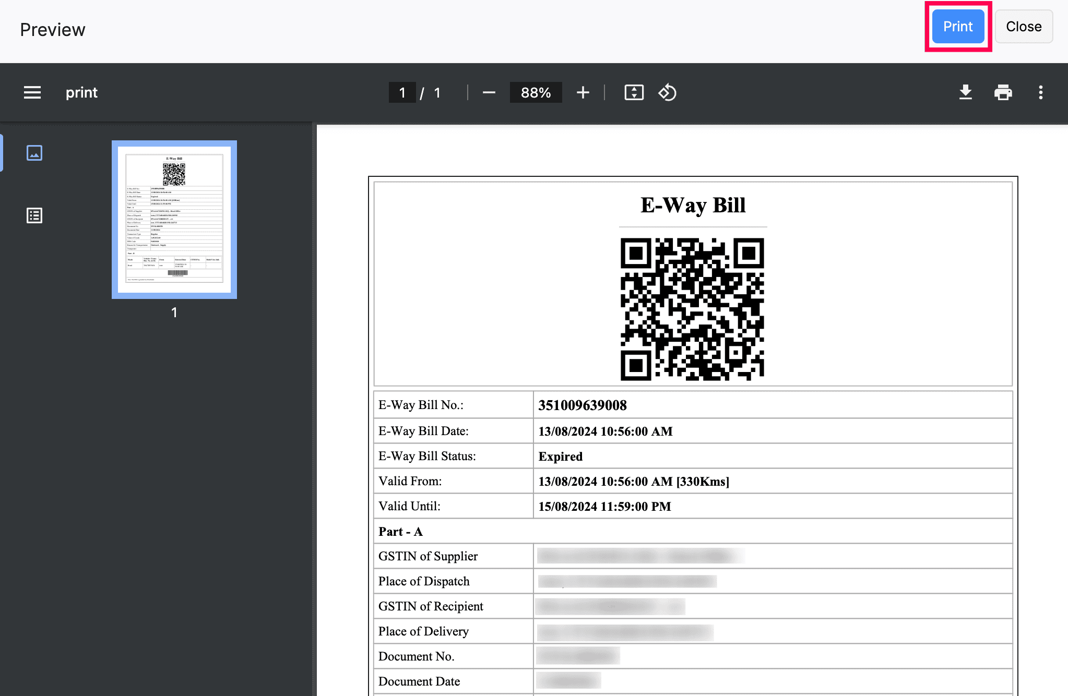The image size is (1068, 696).
Task: Click the print document title
Action: [x=81, y=92]
